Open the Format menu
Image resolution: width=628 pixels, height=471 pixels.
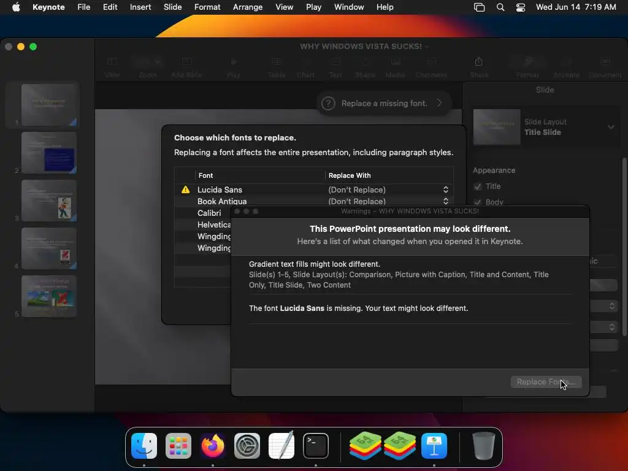[x=207, y=7]
